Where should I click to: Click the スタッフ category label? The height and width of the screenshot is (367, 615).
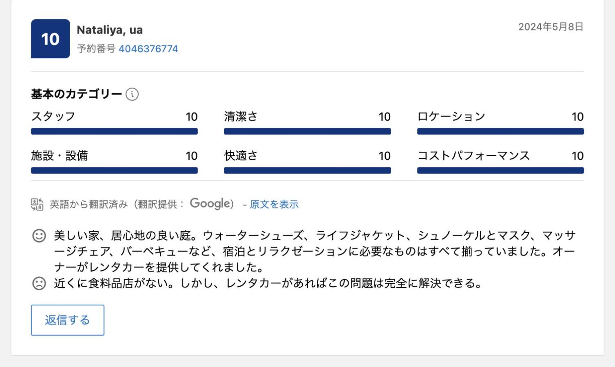tap(53, 117)
